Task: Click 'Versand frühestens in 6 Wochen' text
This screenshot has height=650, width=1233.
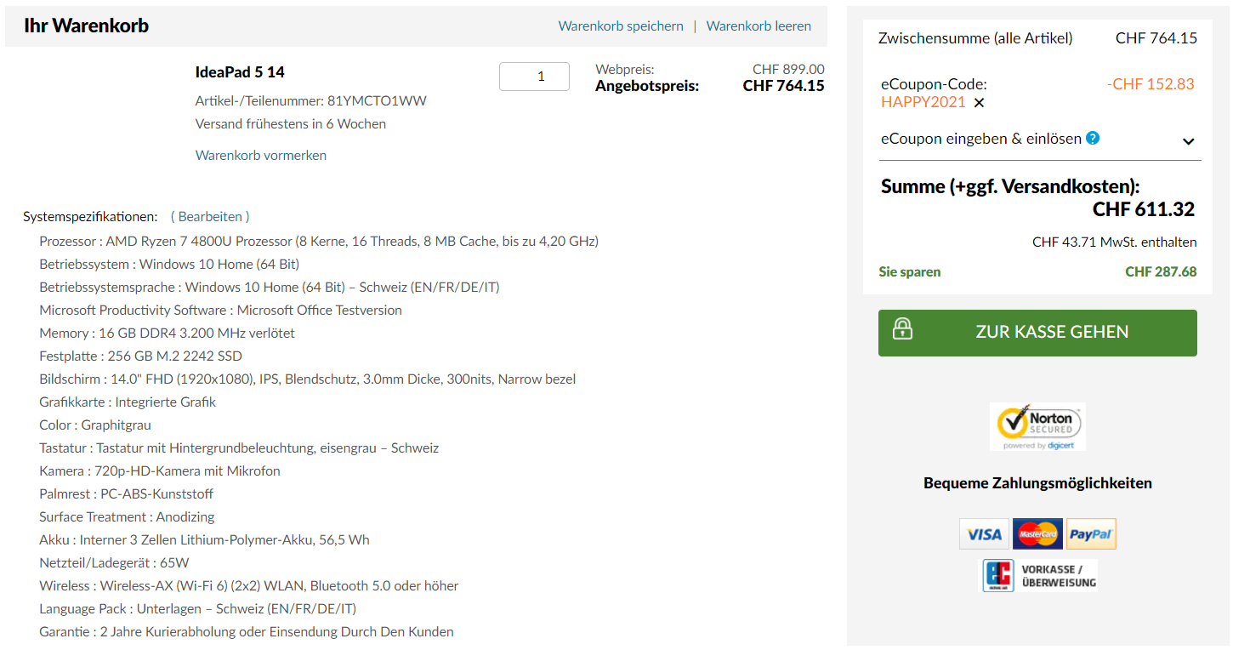Action: 291,124
